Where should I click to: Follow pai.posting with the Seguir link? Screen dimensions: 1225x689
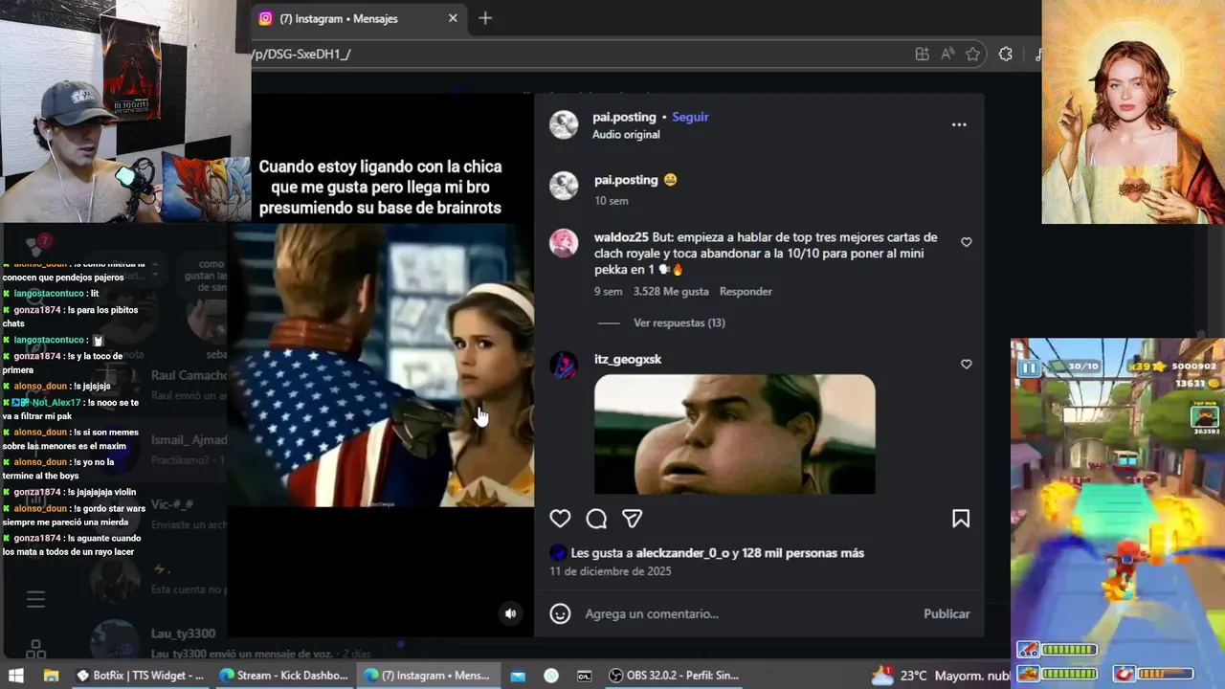[x=690, y=117]
